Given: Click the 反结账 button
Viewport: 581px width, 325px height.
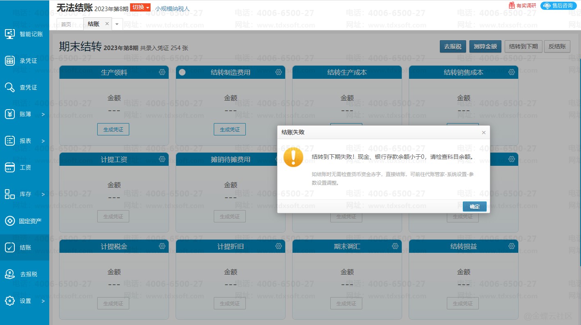Looking at the screenshot, I should 557,46.
